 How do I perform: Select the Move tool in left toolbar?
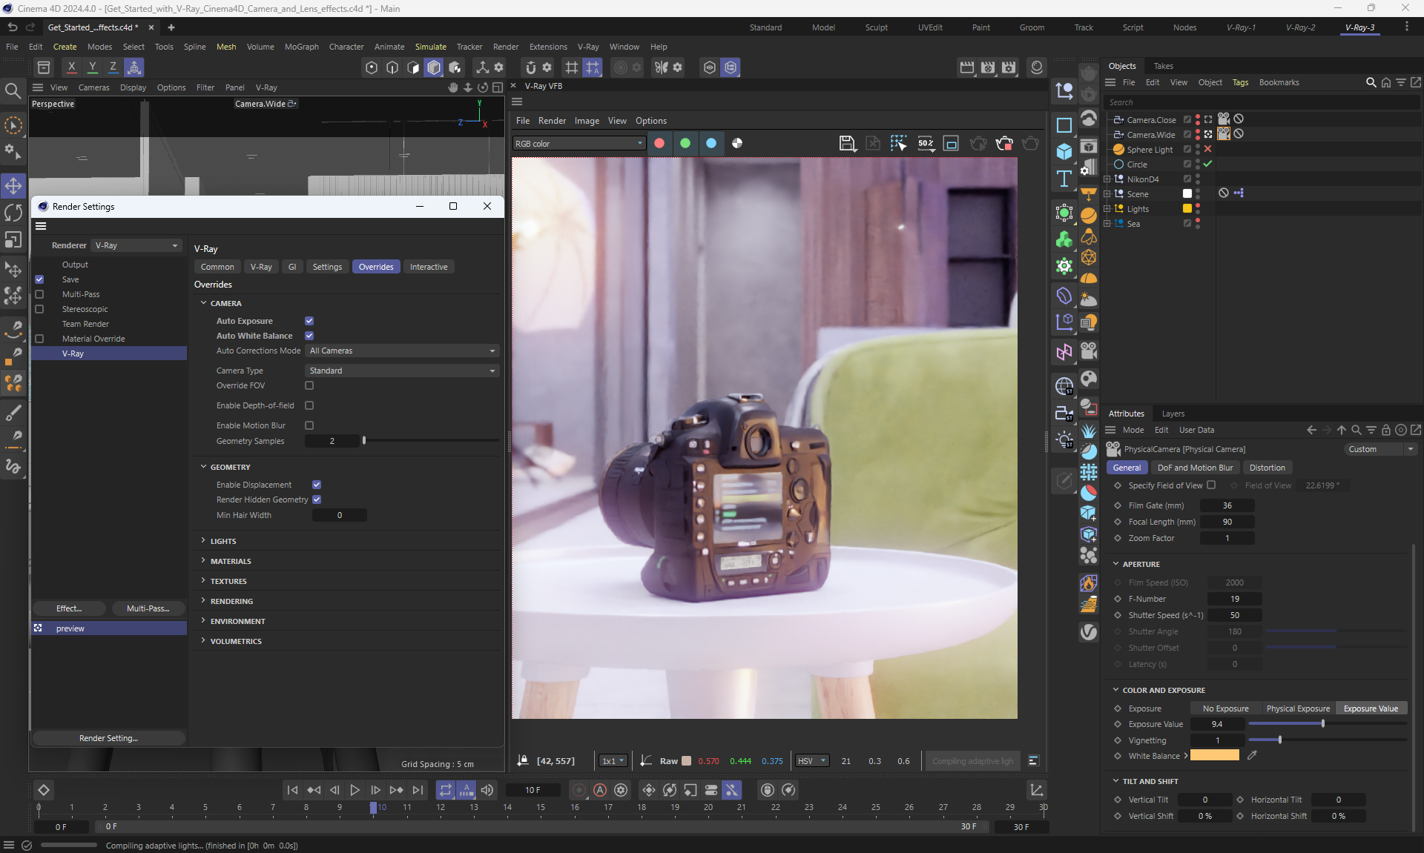(13, 185)
